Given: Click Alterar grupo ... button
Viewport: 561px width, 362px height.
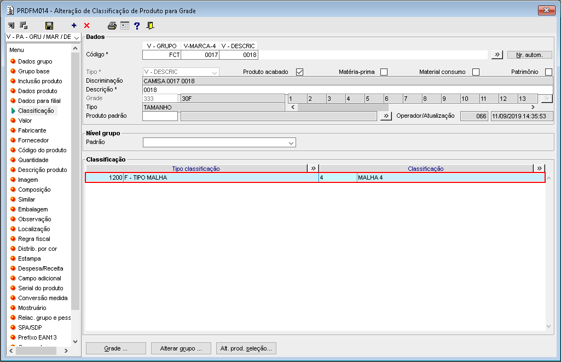Looking at the screenshot, I should point(181,348).
